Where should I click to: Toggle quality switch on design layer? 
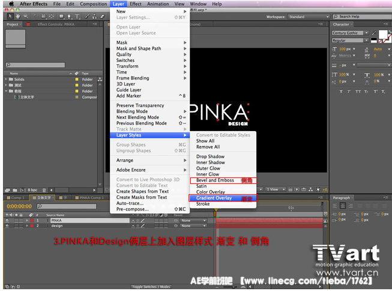point(142,226)
